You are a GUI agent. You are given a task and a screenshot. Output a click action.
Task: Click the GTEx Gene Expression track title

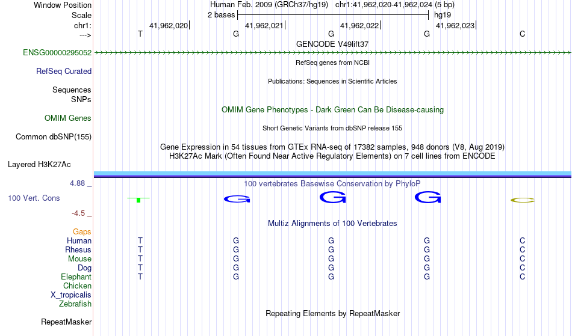[x=332, y=147]
